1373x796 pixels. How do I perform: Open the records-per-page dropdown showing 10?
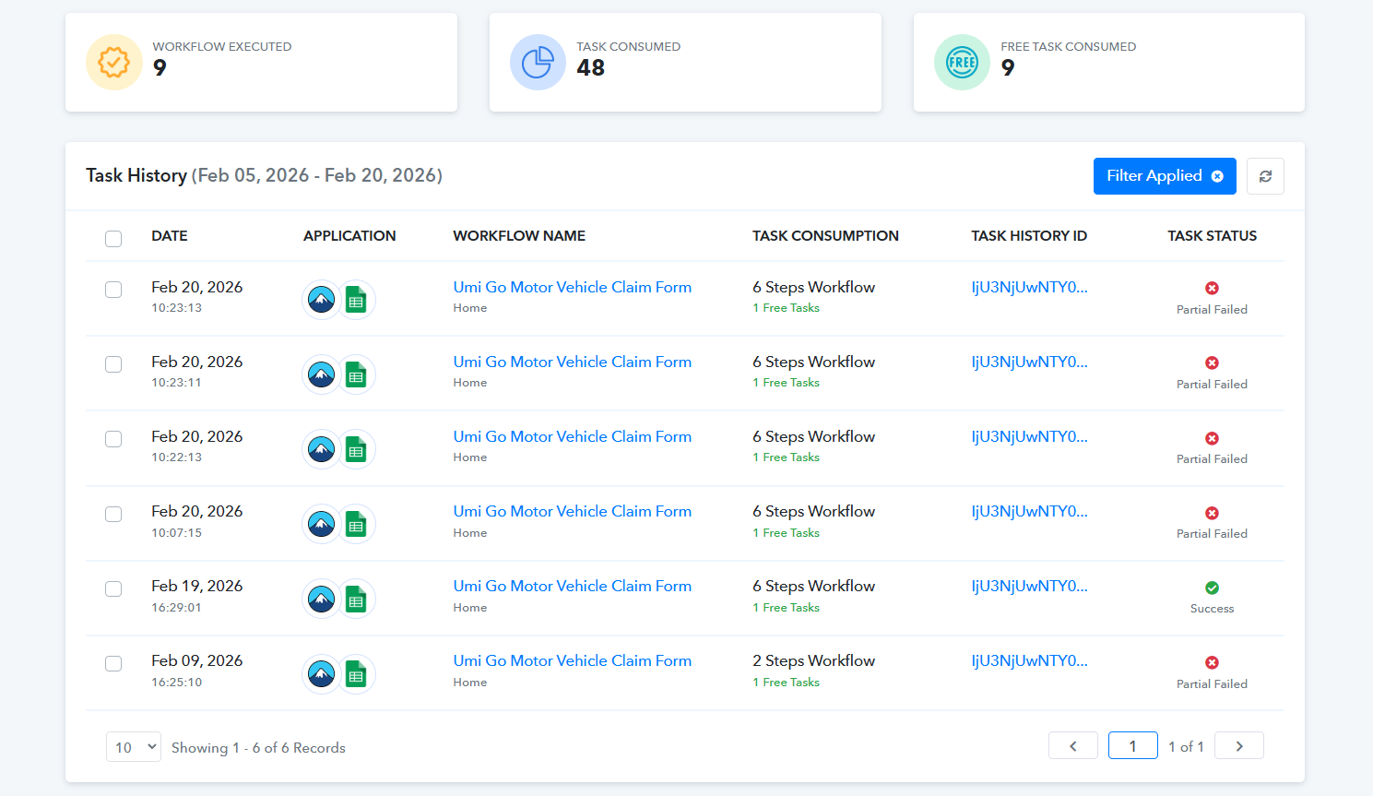134,747
